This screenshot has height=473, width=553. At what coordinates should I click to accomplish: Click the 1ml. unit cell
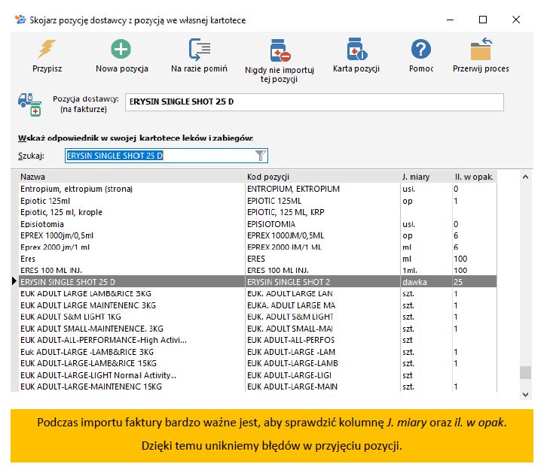pos(426,270)
